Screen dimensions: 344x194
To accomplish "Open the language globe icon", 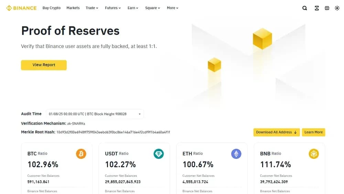I will (x=327, y=8).
